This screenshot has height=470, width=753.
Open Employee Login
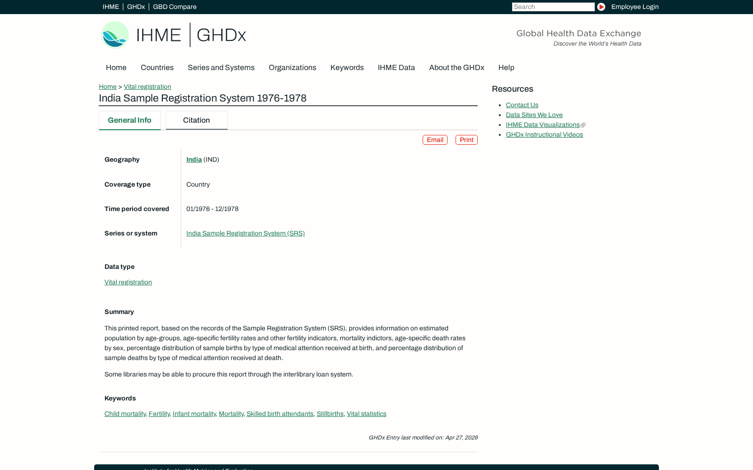click(x=635, y=7)
